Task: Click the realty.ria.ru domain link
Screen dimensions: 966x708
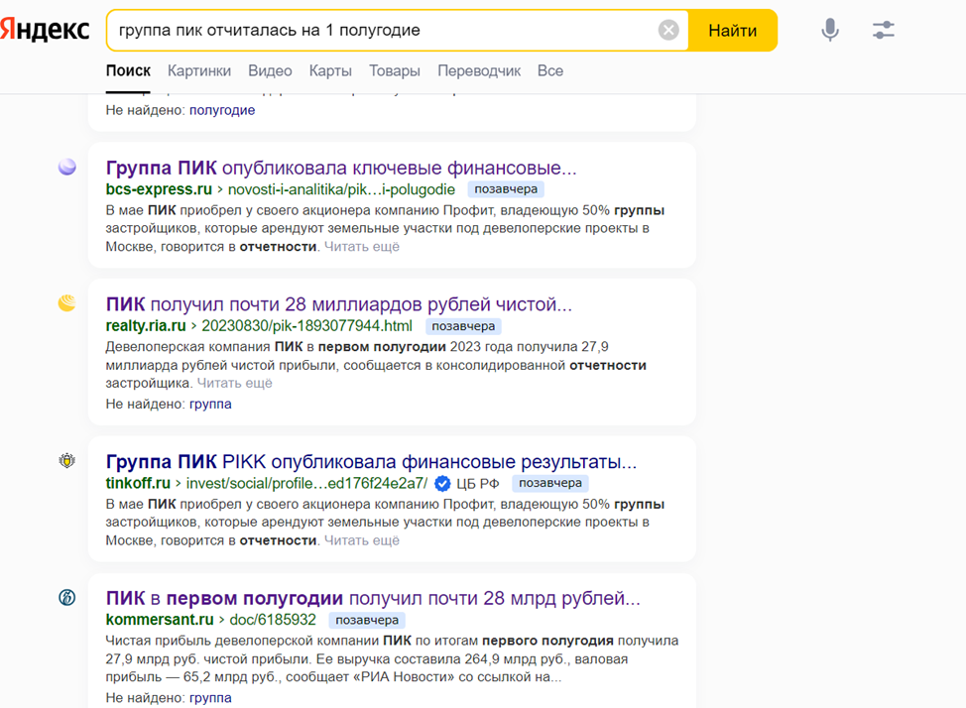Action: pyautogui.click(x=146, y=326)
